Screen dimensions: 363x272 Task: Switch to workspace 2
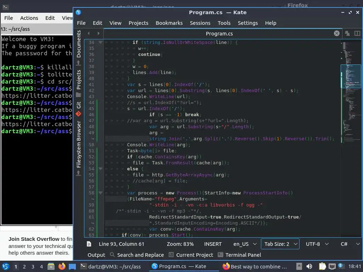[x=24, y=267]
